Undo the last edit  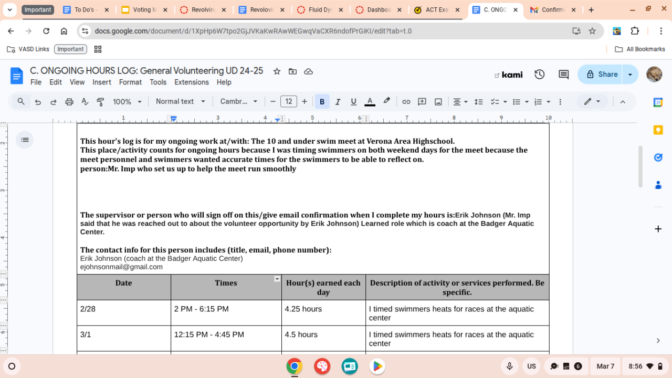point(38,102)
